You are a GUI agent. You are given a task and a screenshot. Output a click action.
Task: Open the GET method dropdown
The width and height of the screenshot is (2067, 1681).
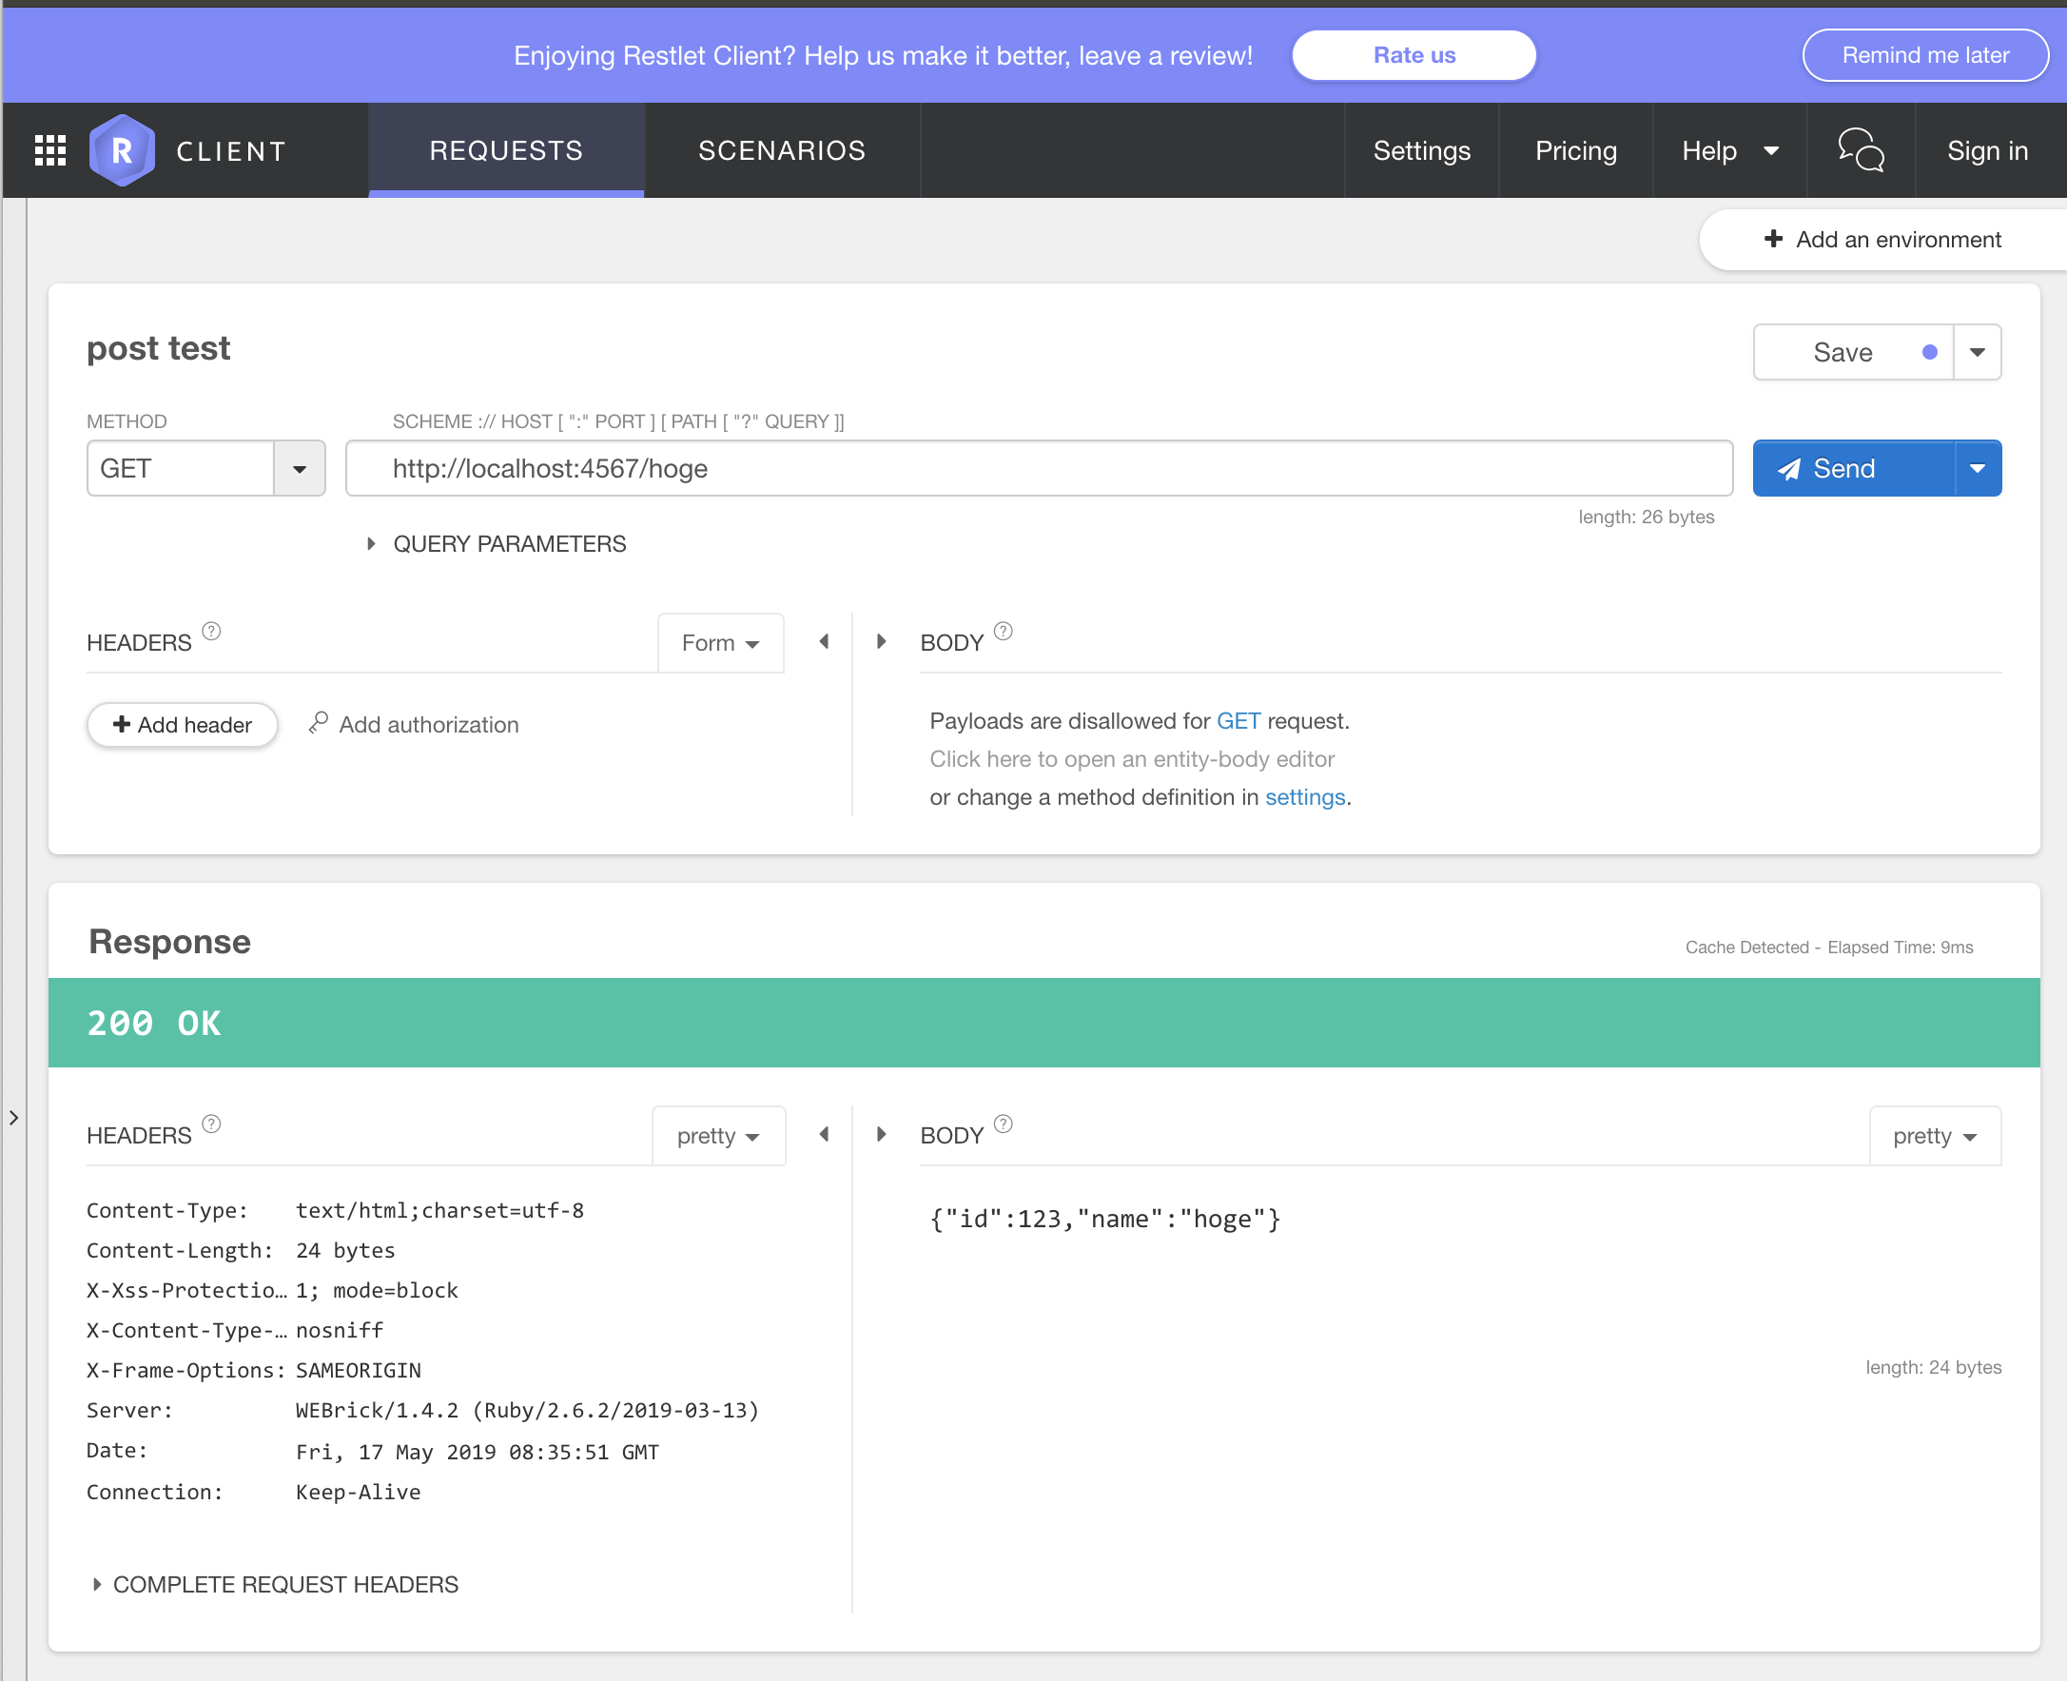point(299,469)
